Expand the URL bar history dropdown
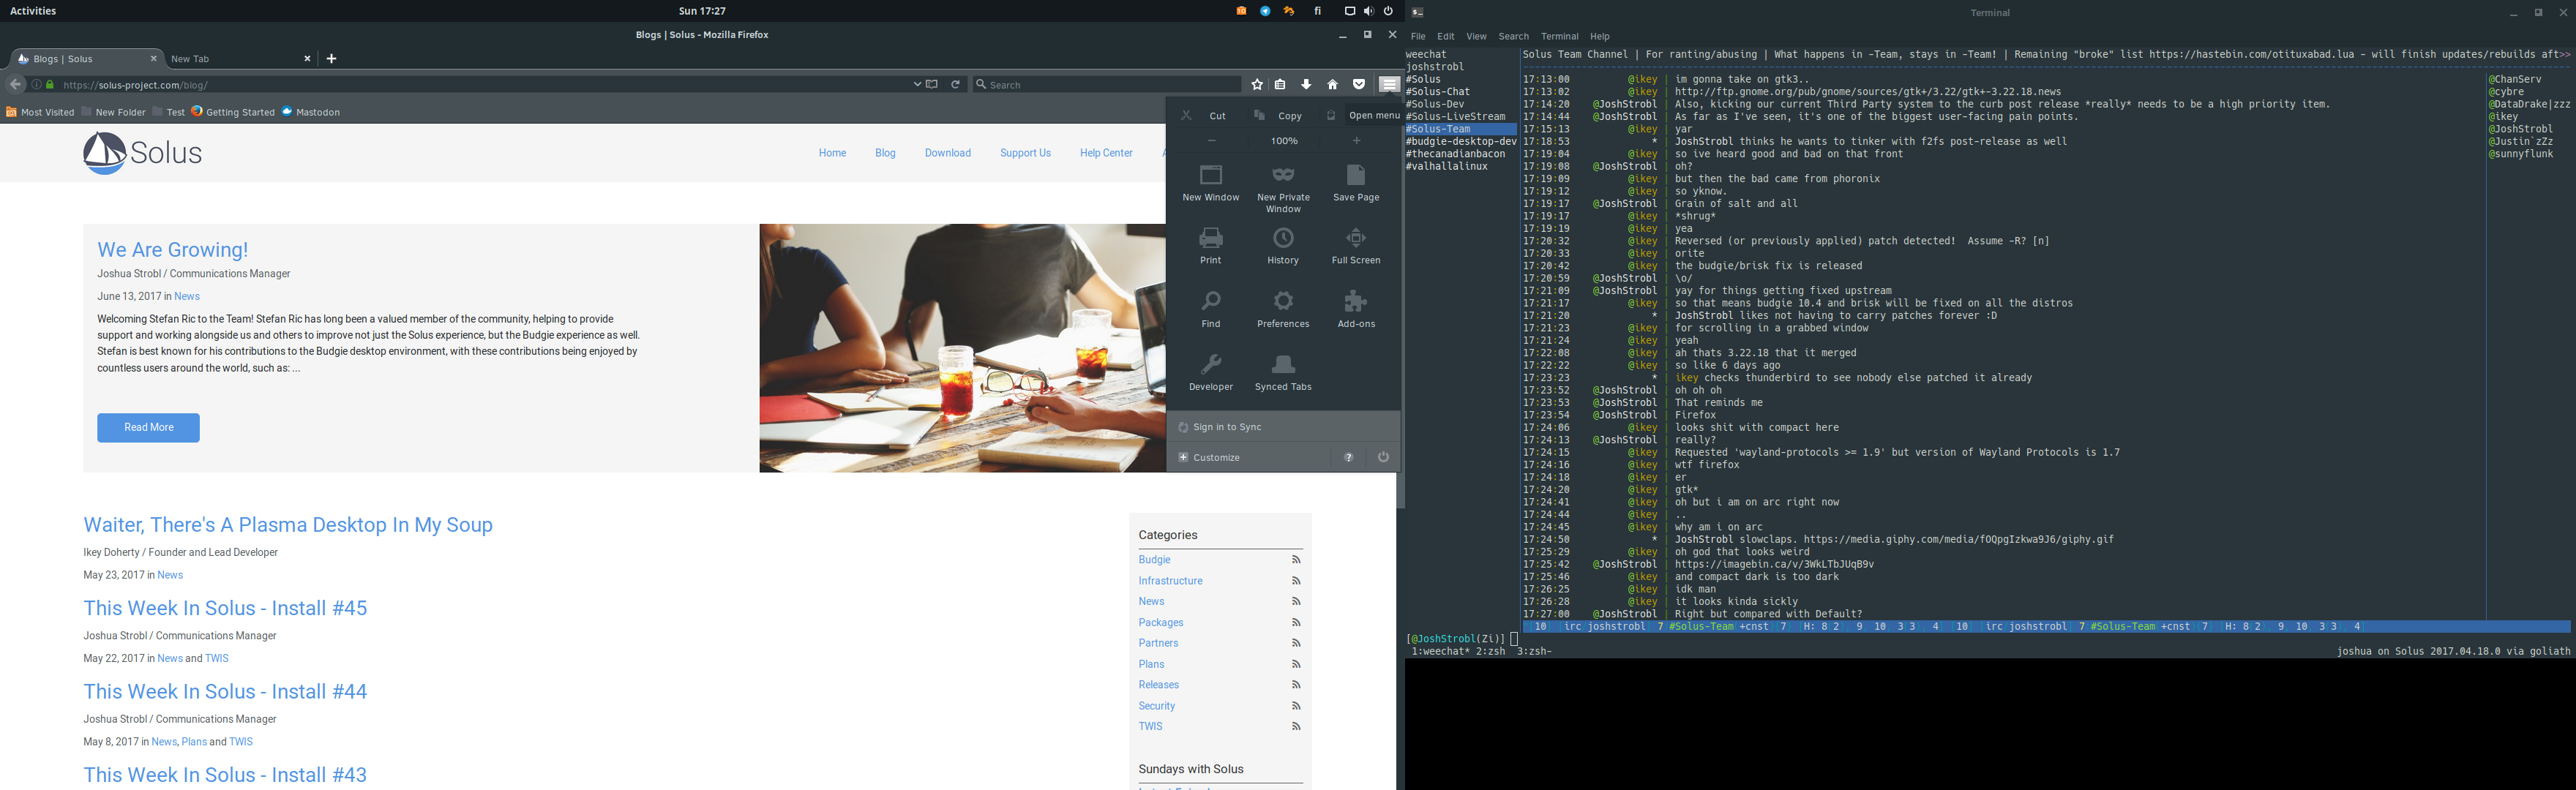2576x790 pixels. (917, 85)
